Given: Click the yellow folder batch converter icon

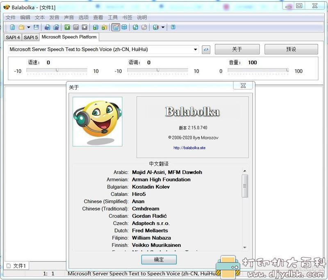Looking at the screenshot, I should click(105, 27).
